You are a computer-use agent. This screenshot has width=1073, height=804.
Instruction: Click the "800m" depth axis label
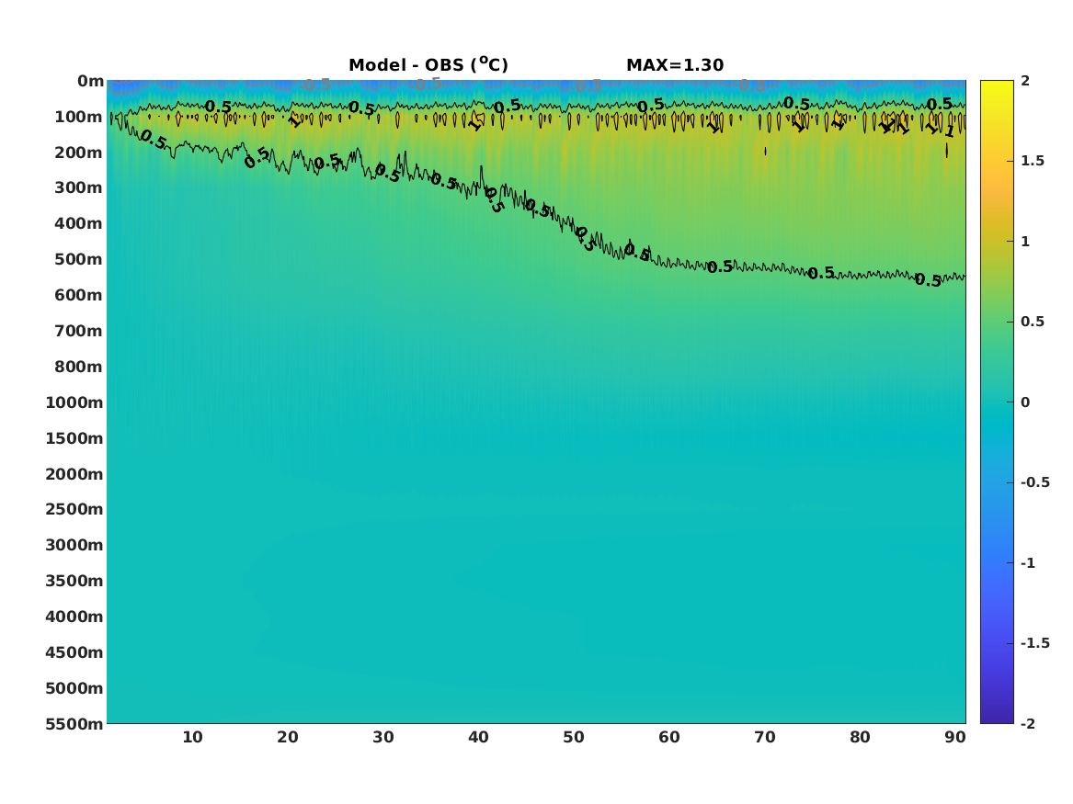coord(79,368)
